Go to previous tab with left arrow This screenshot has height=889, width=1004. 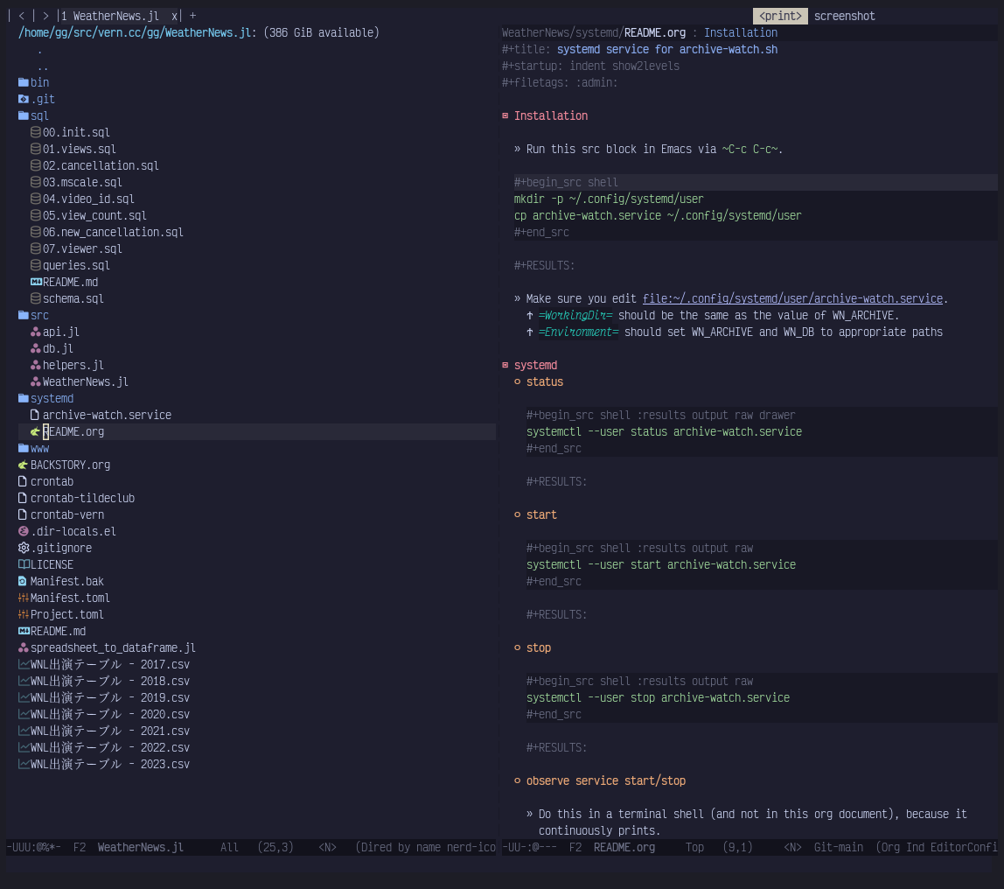pyautogui.click(x=21, y=16)
